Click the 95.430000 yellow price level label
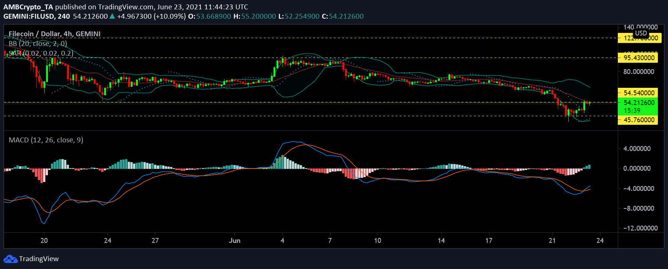 coord(638,58)
